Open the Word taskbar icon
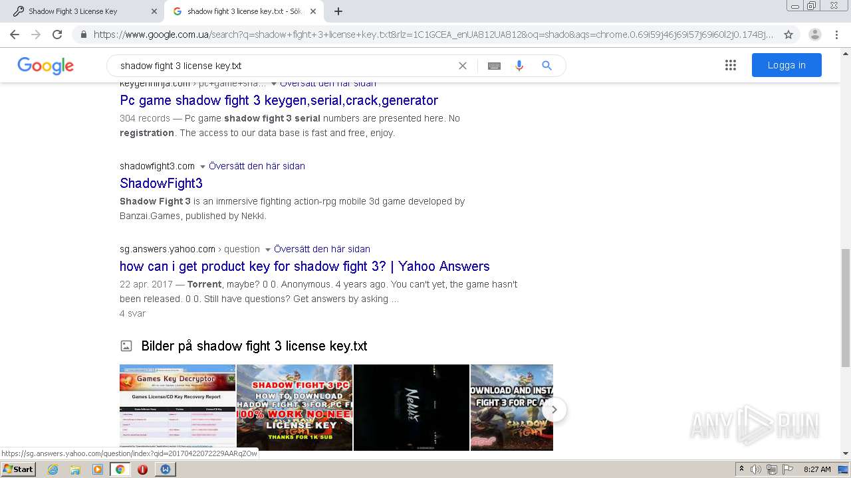851x478 pixels. (165, 469)
